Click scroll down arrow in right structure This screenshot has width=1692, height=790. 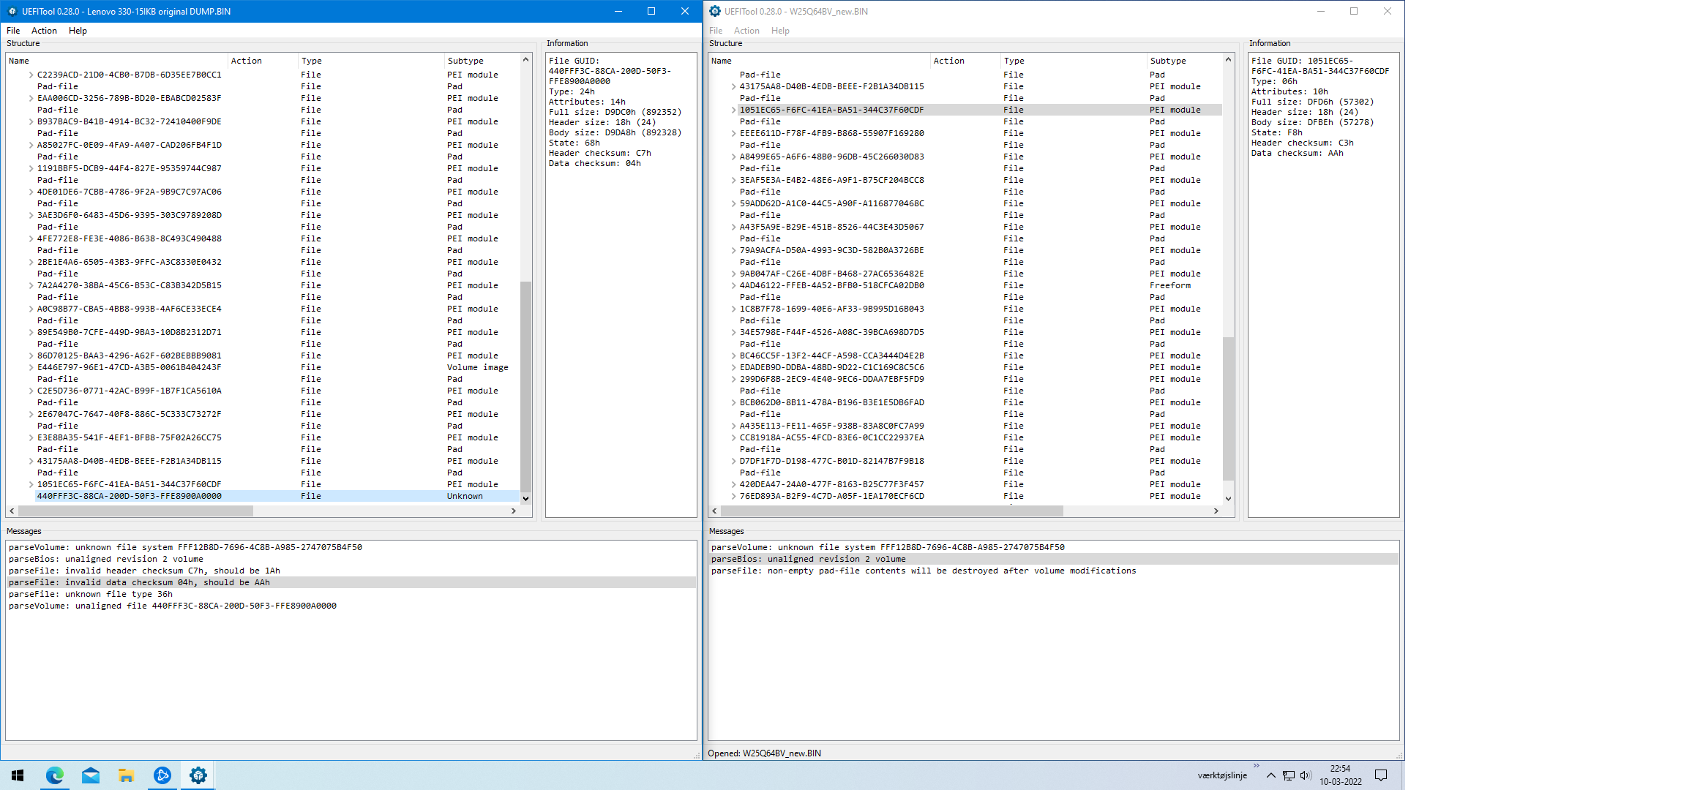point(1228,498)
